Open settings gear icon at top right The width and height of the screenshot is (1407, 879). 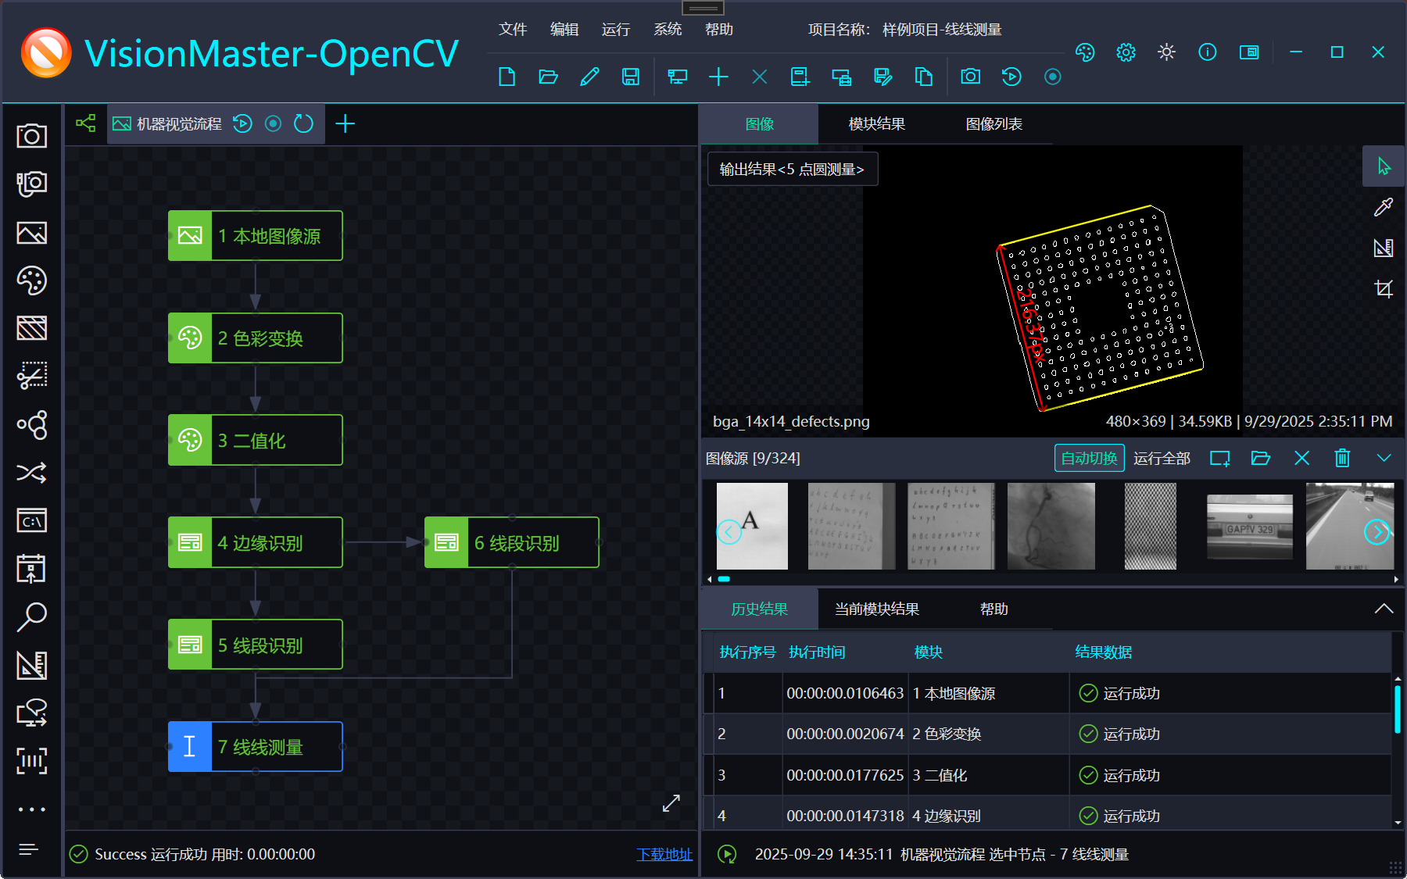click(x=1126, y=52)
